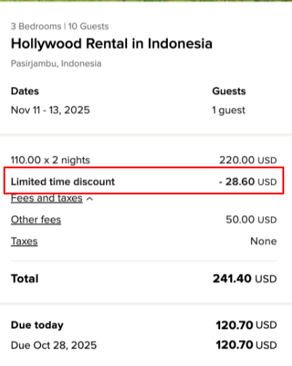Click the Due Oct 28, 2025 label
Viewport: 292px width, 366px height.
[54, 345]
